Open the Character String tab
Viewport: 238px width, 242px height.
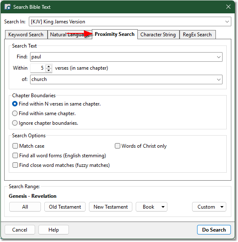point(158,35)
